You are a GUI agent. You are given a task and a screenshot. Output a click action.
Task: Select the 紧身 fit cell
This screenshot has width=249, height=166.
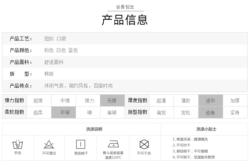coord(235,113)
